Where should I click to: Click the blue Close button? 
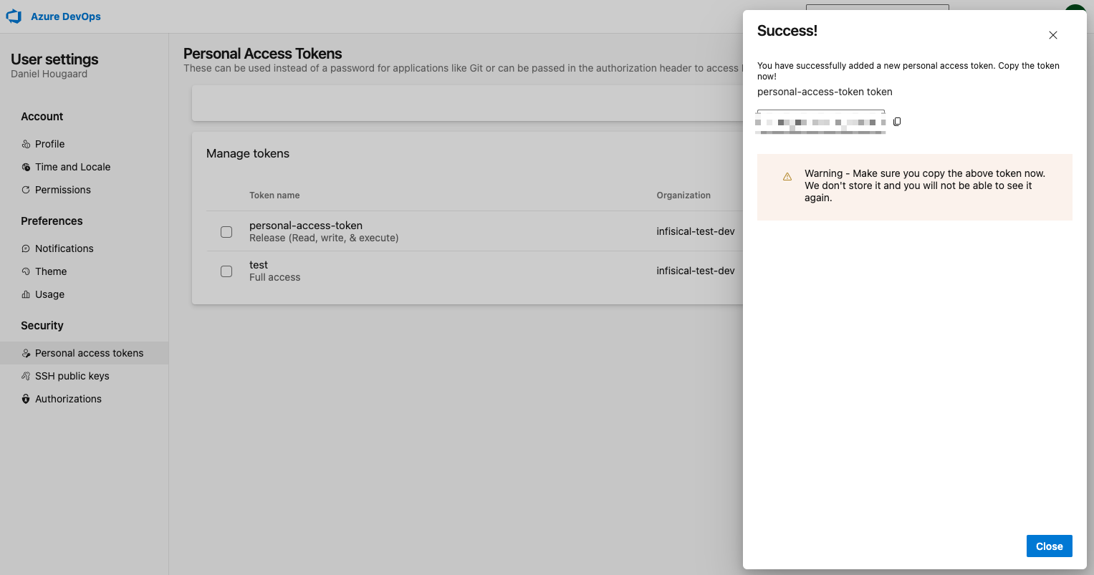(1049, 546)
